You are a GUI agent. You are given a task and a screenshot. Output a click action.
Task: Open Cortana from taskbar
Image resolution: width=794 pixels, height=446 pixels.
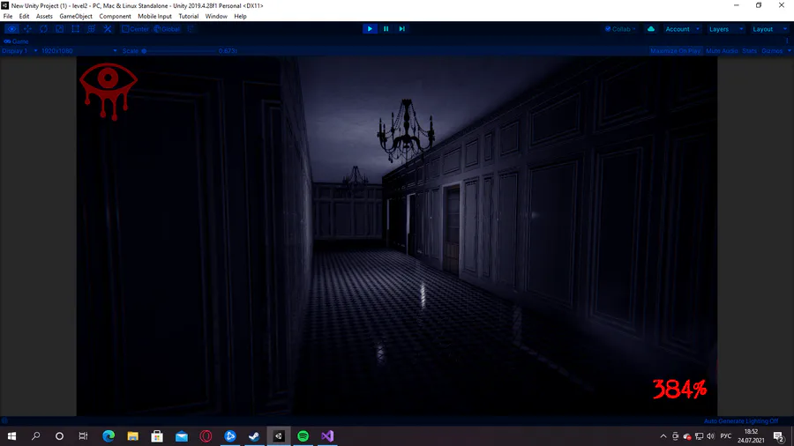[59, 436]
